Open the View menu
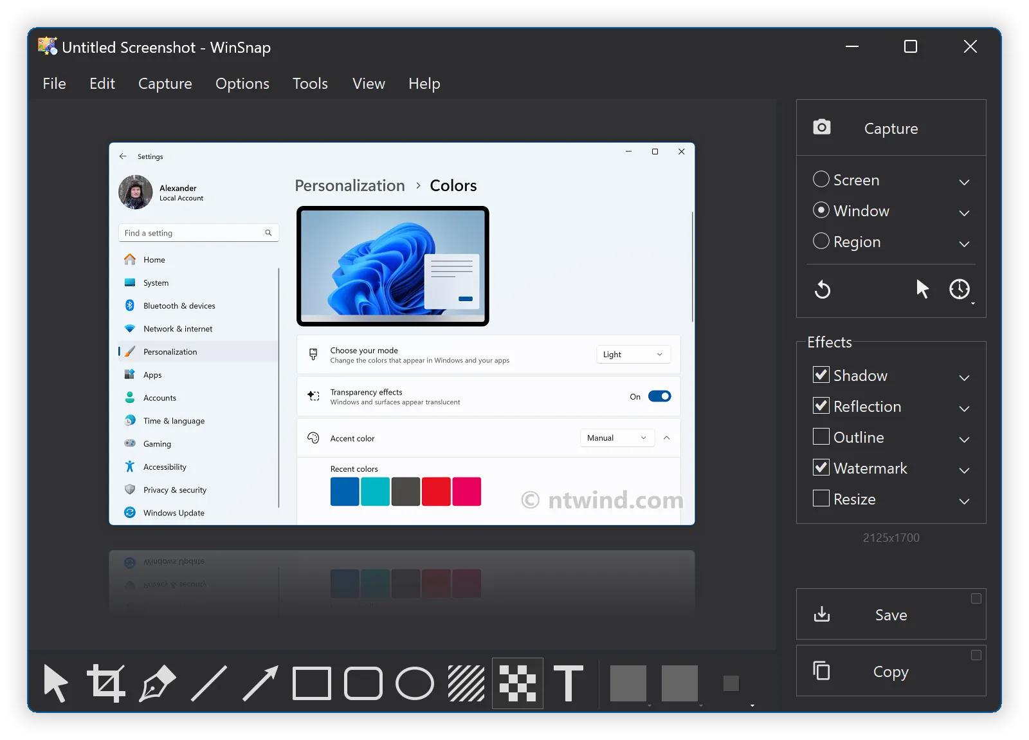 pos(369,84)
